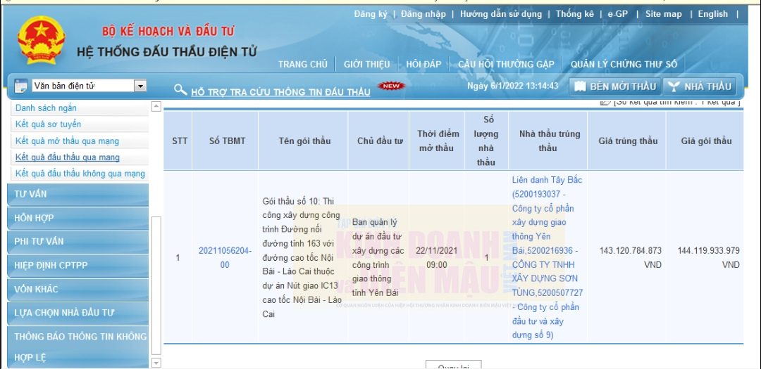Open tender notice 20211056204-00 link
761x369 pixels.
[x=225, y=258]
